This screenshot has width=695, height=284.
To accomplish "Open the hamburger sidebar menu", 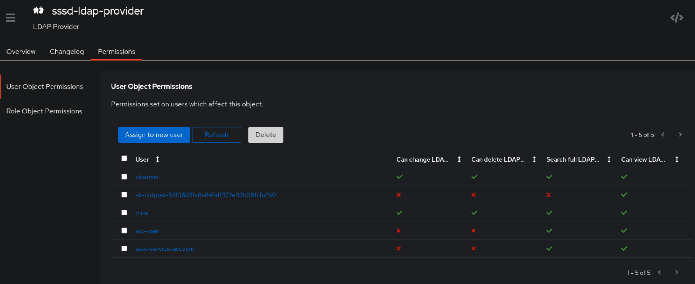I will 11,18.
